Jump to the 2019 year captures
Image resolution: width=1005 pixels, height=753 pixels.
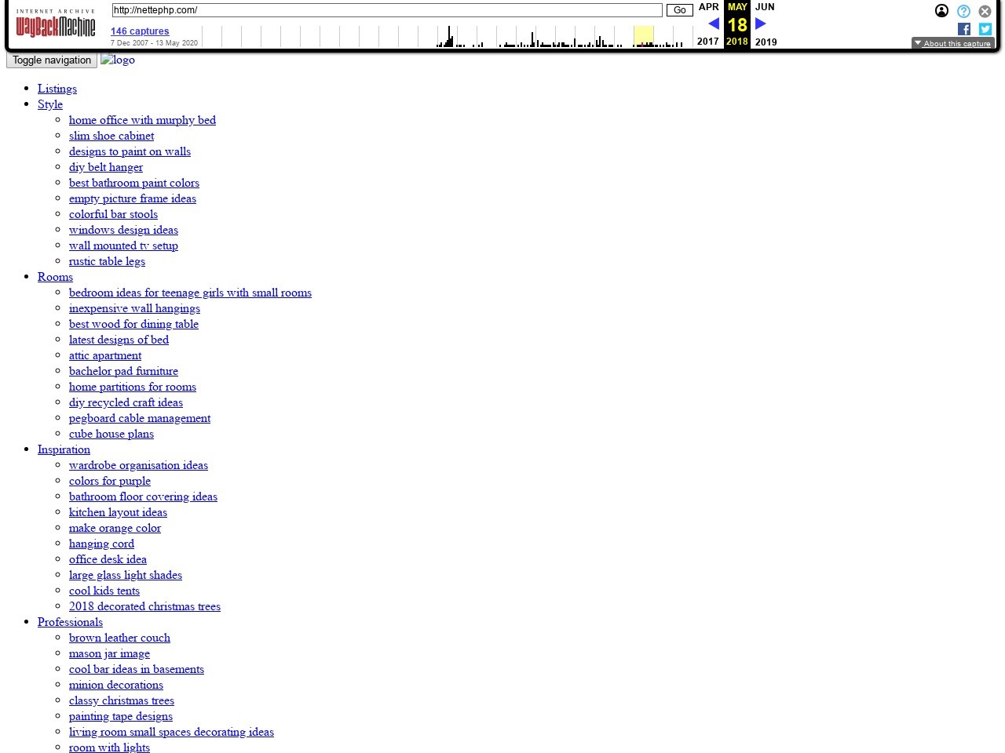tap(766, 42)
